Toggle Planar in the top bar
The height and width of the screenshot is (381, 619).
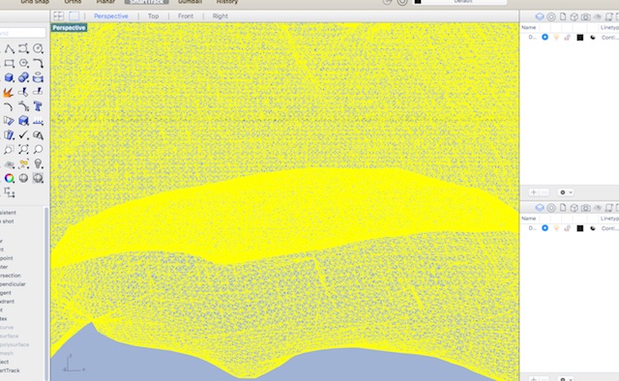coord(105,2)
